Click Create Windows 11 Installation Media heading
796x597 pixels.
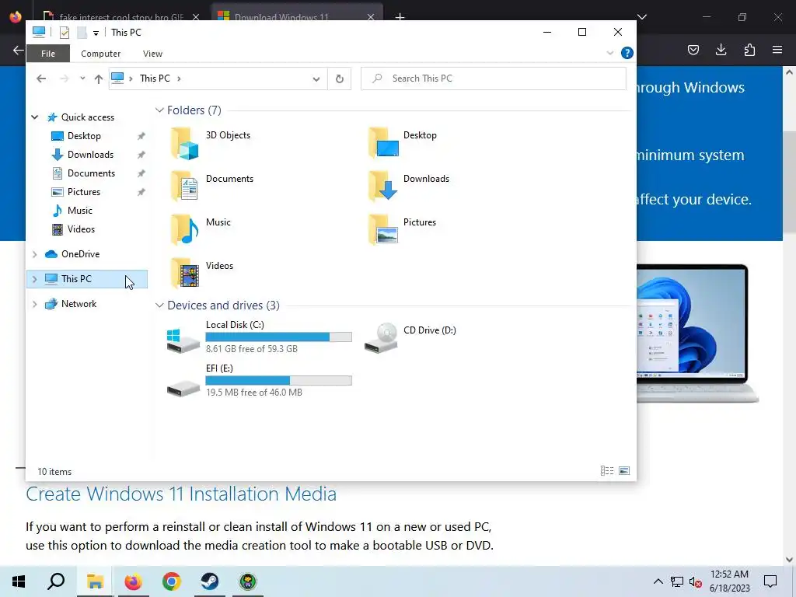(181, 494)
